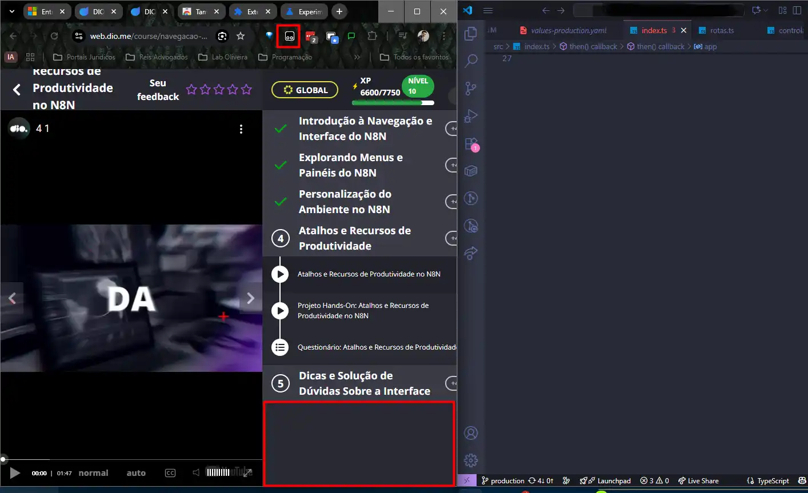Screen dimensions: 808x493
Task: Click video progress bar
Action: (131, 459)
